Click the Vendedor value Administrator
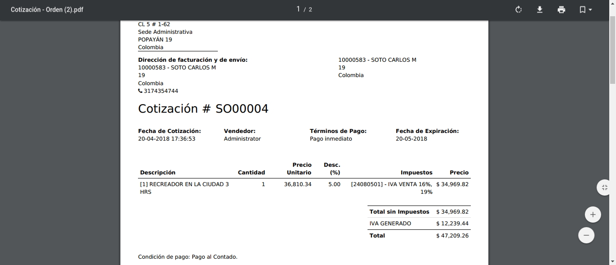This screenshot has height=265, width=616. [x=242, y=139]
